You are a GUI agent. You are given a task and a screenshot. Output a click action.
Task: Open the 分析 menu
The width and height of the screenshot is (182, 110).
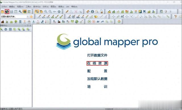click(45, 7)
